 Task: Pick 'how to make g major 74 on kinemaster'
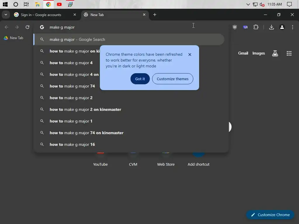tap(131, 133)
